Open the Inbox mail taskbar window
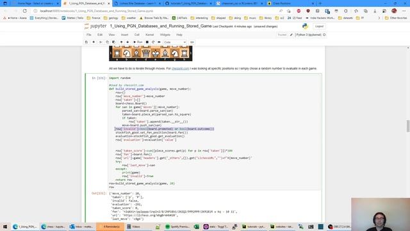This screenshot has height=231, width=410. (82, 227)
